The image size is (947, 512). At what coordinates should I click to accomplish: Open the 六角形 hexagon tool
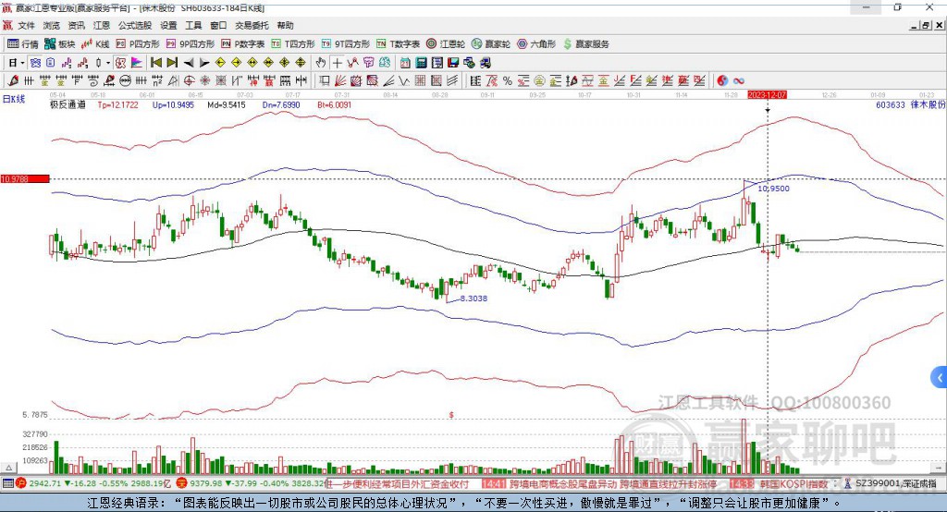click(536, 44)
